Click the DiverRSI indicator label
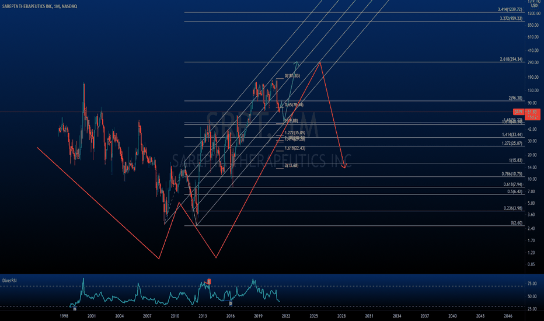 coord(9,280)
